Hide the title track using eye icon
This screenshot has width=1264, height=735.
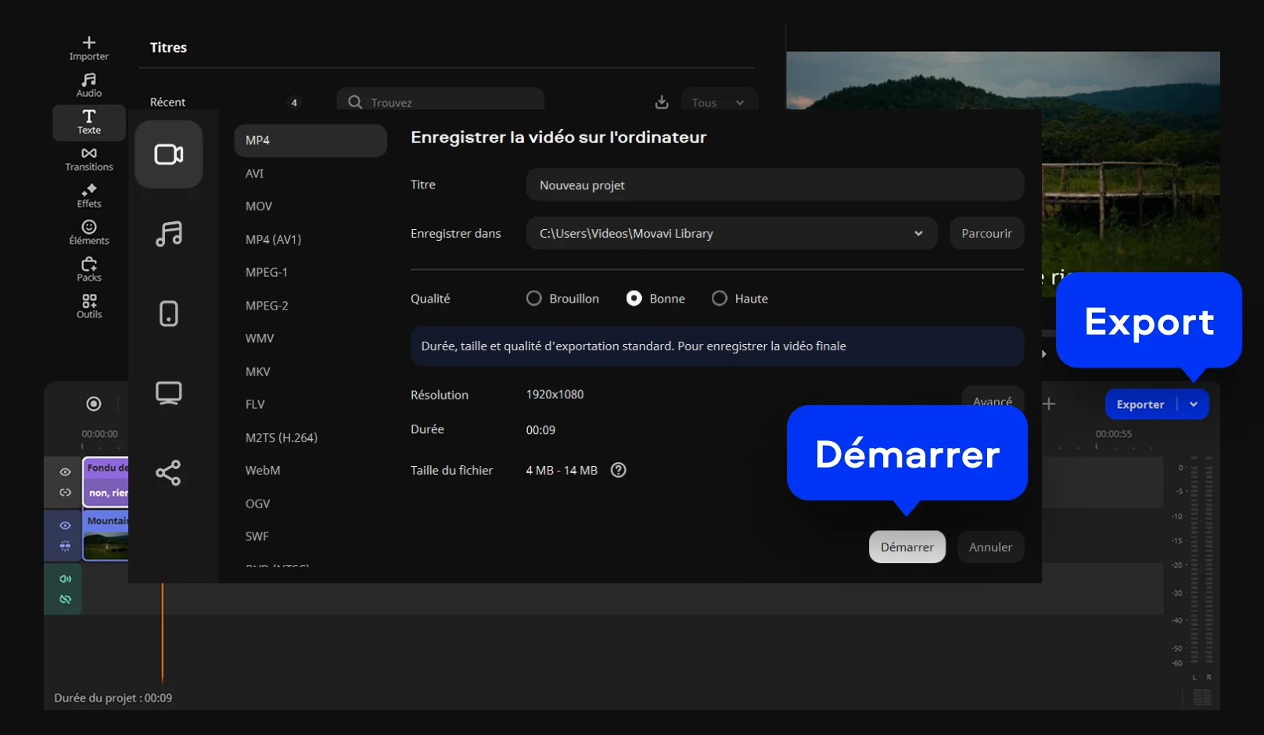coord(65,471)
